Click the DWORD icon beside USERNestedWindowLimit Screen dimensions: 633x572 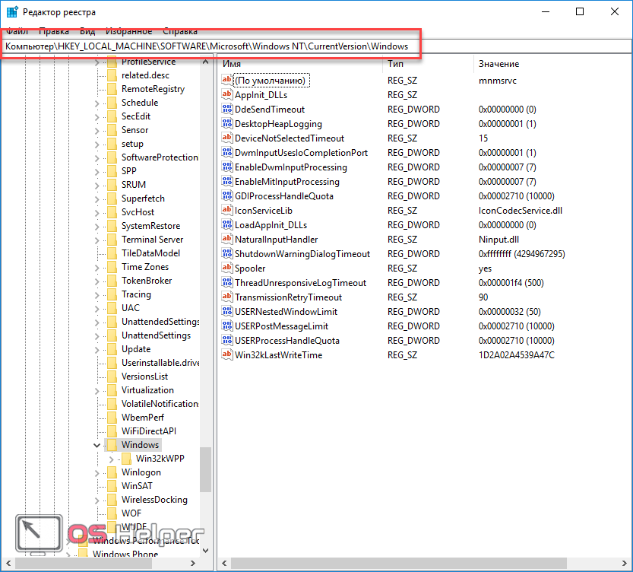coord(227,312)
